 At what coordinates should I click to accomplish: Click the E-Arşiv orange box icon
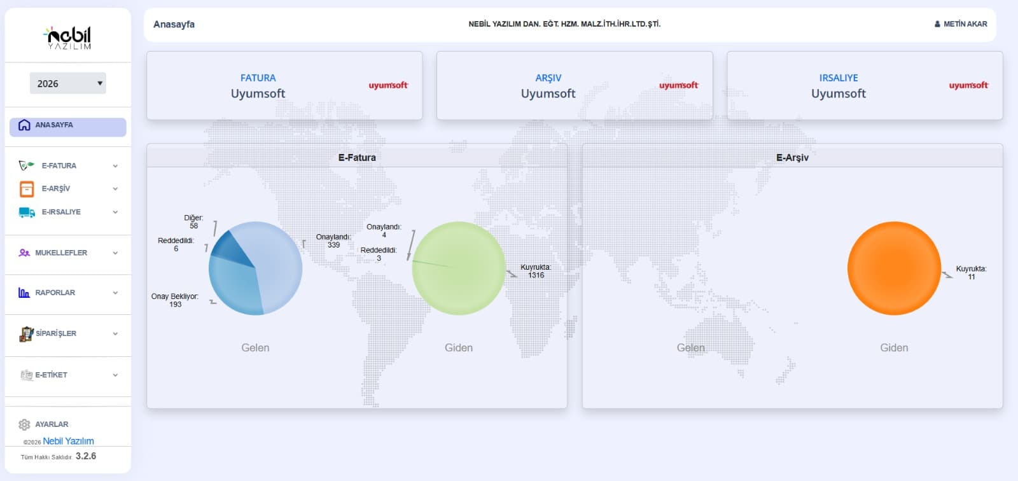point(27,189)
